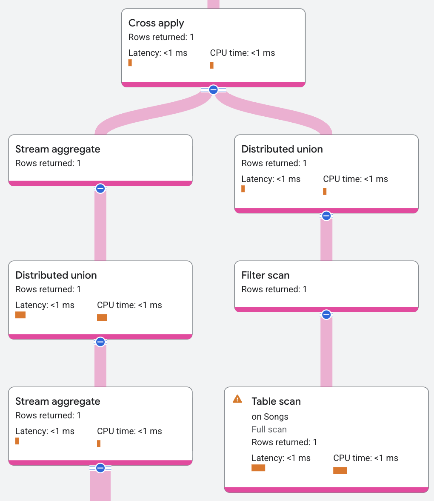This screenshot has width=434, height=501.
Task: Collapse the Cross apply node children
Action: point(213,90)
